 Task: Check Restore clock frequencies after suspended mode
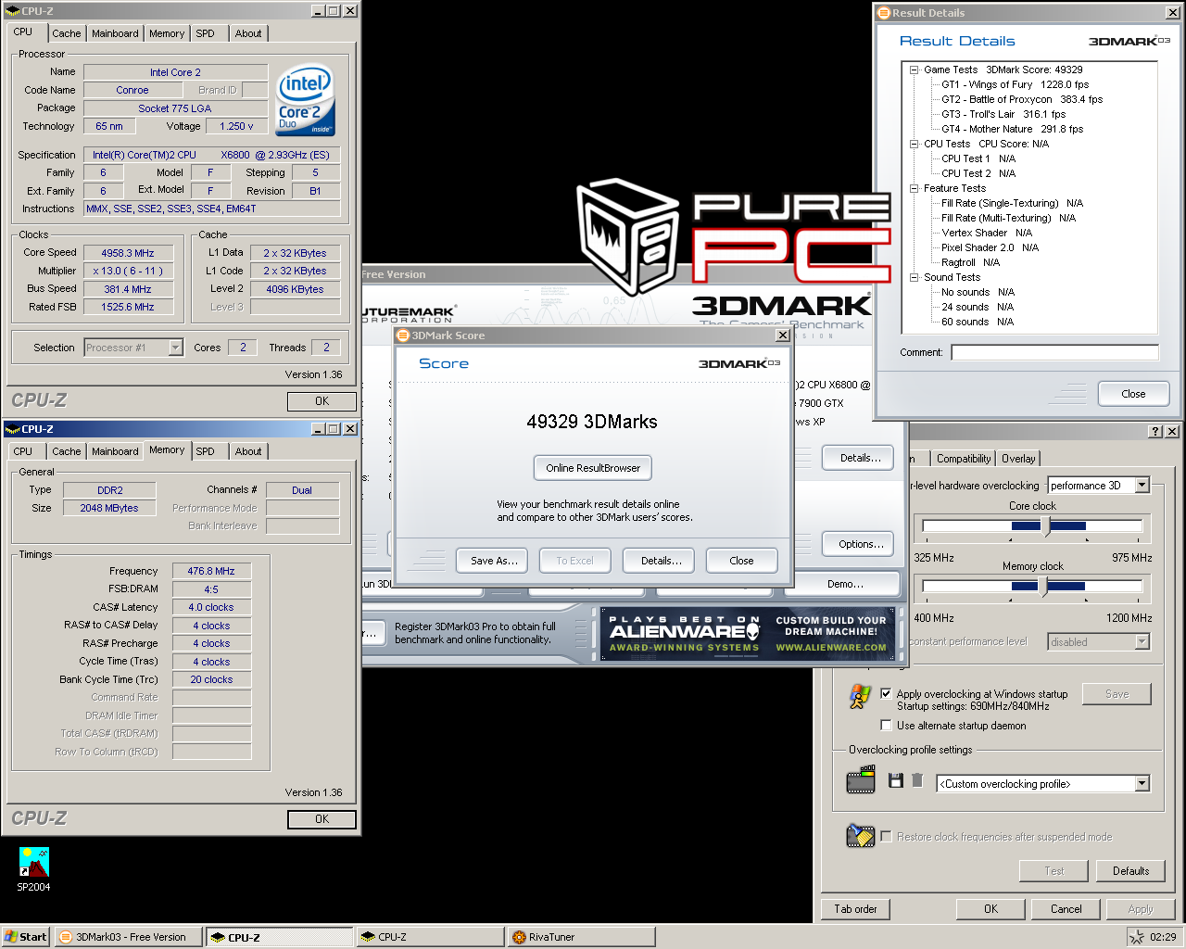tap(886, 836)
